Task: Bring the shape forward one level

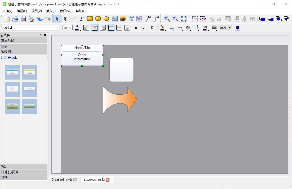Action: 278,19
